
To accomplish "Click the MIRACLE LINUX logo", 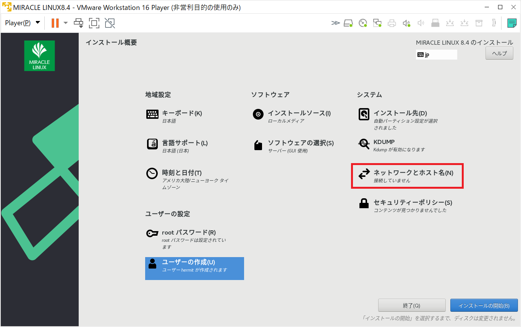I will pos(39,56).
